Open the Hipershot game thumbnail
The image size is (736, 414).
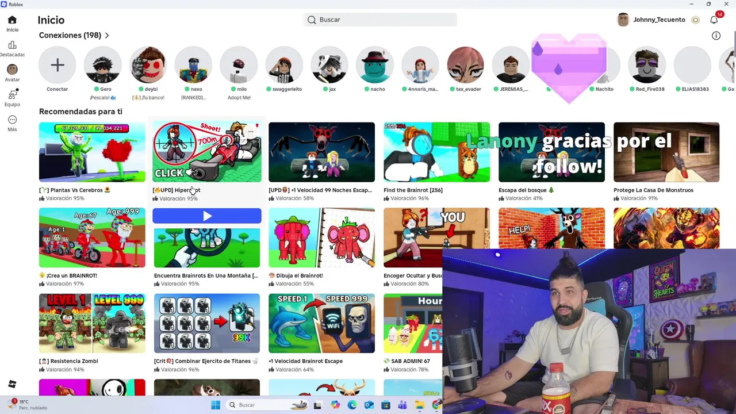point(207,152)
